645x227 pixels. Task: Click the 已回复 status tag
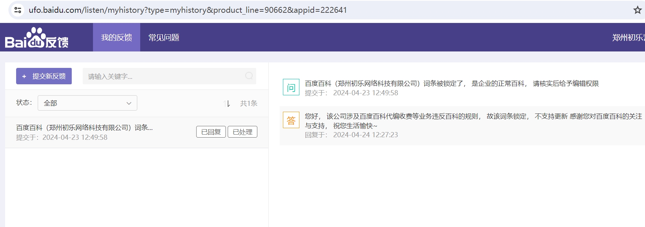point(211,132)
